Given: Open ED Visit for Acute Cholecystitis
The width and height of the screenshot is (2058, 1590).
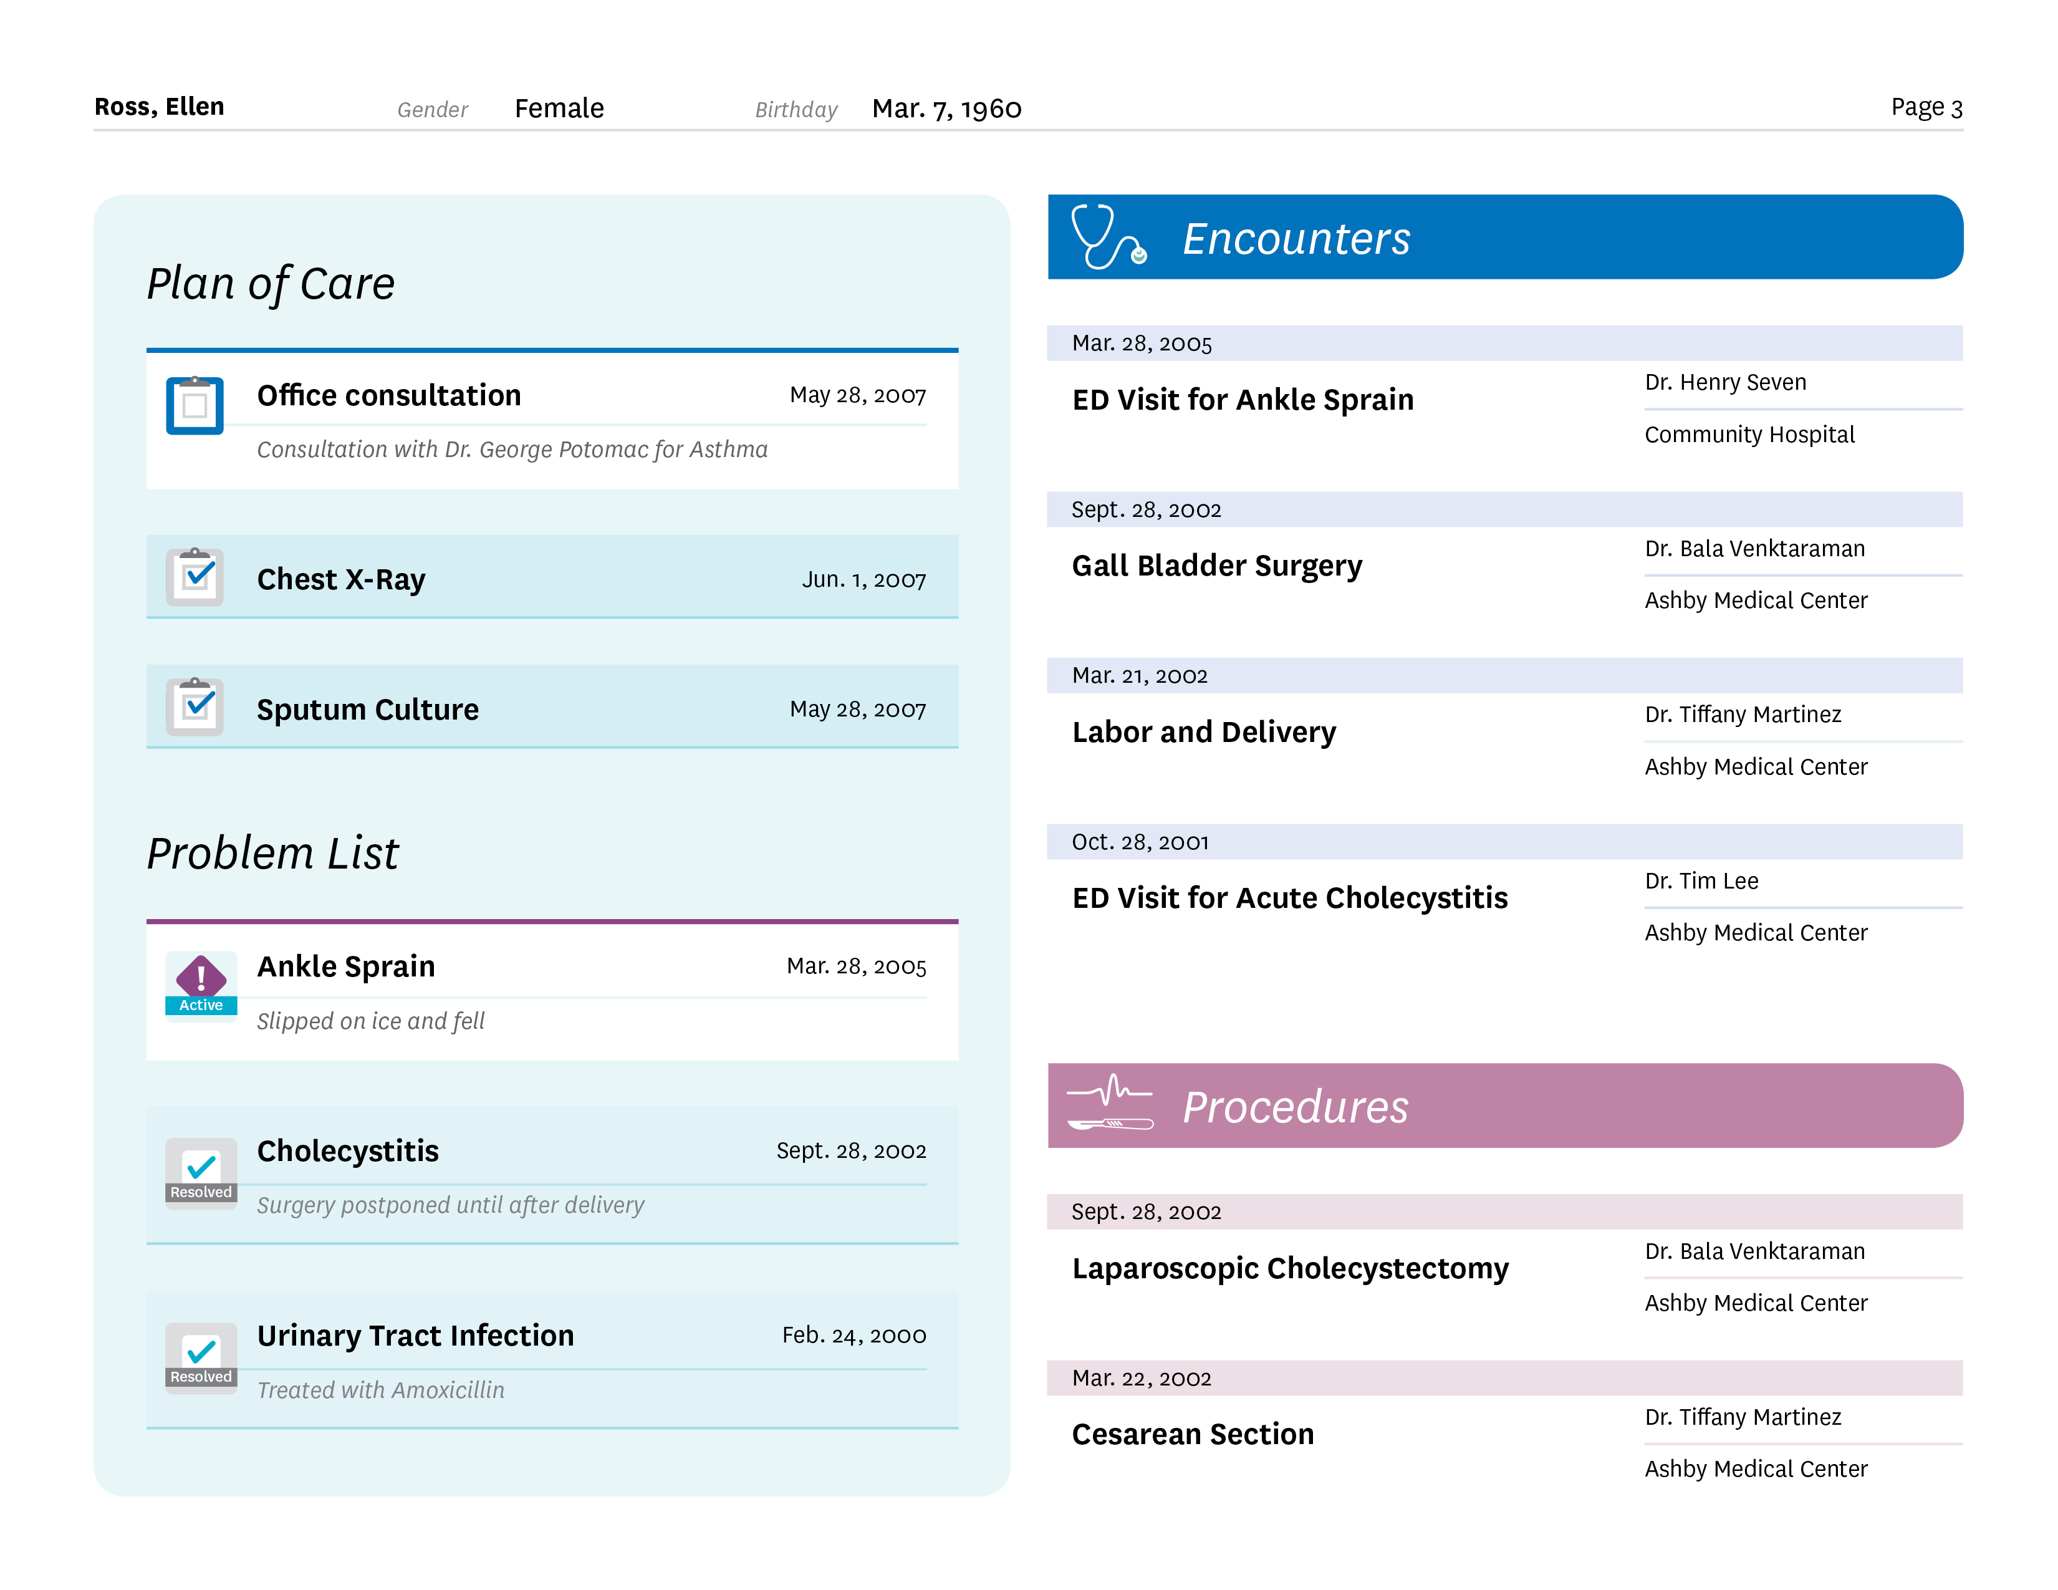Looking at the screenshot, I should coord(1289,897).
